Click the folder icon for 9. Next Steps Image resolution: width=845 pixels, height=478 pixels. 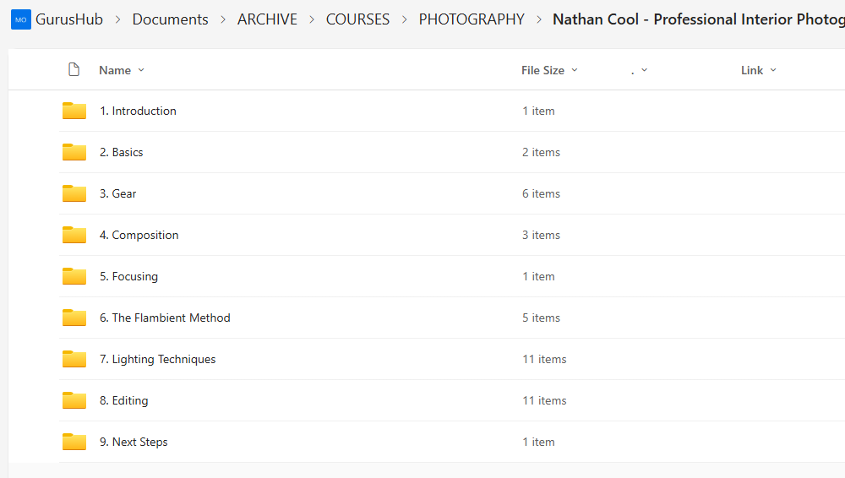(x=74, y=442)
